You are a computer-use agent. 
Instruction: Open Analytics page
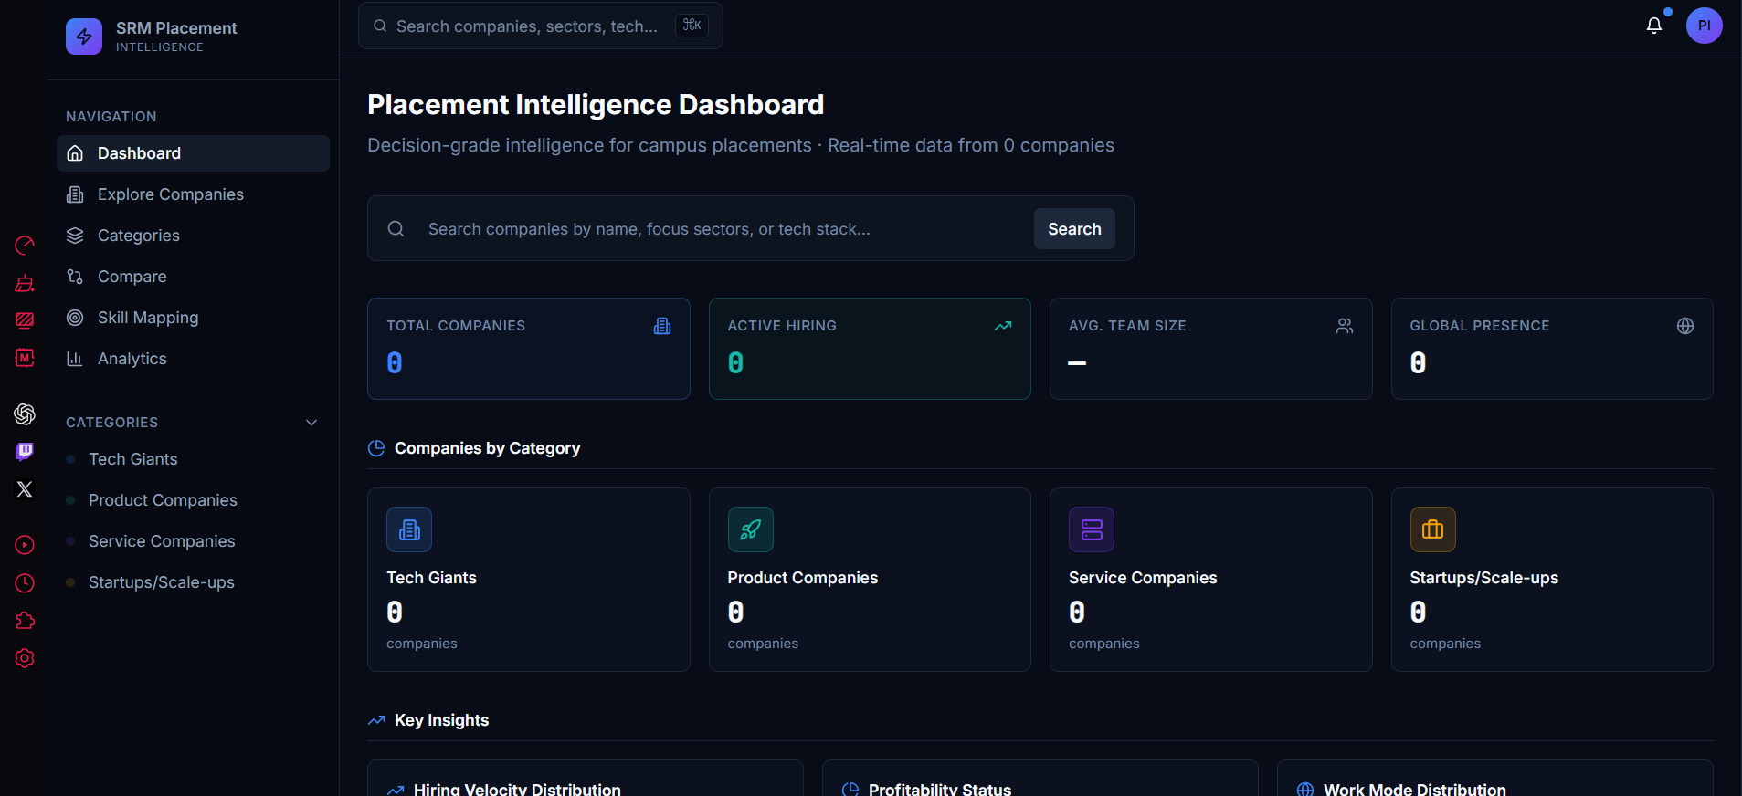(x=193, y=359)
